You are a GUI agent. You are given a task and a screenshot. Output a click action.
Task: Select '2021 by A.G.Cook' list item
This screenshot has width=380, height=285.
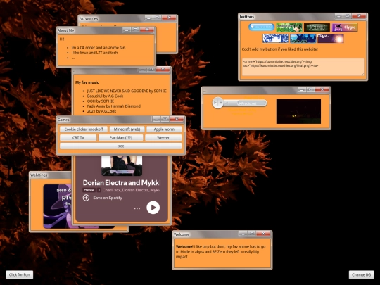coord(101,111)
